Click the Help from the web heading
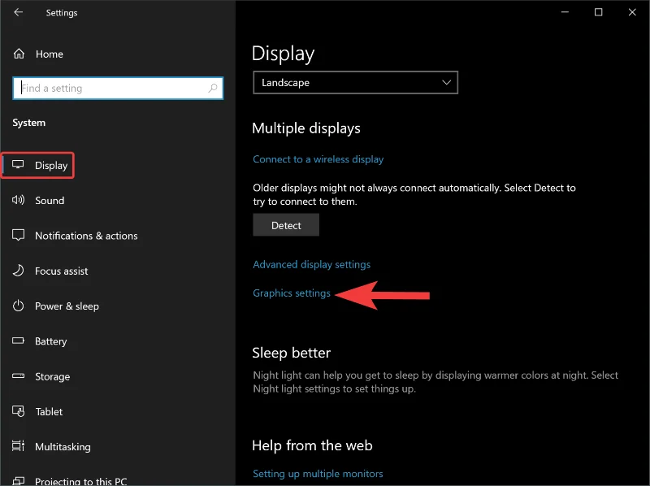650x486 pixels. [312, 445]
